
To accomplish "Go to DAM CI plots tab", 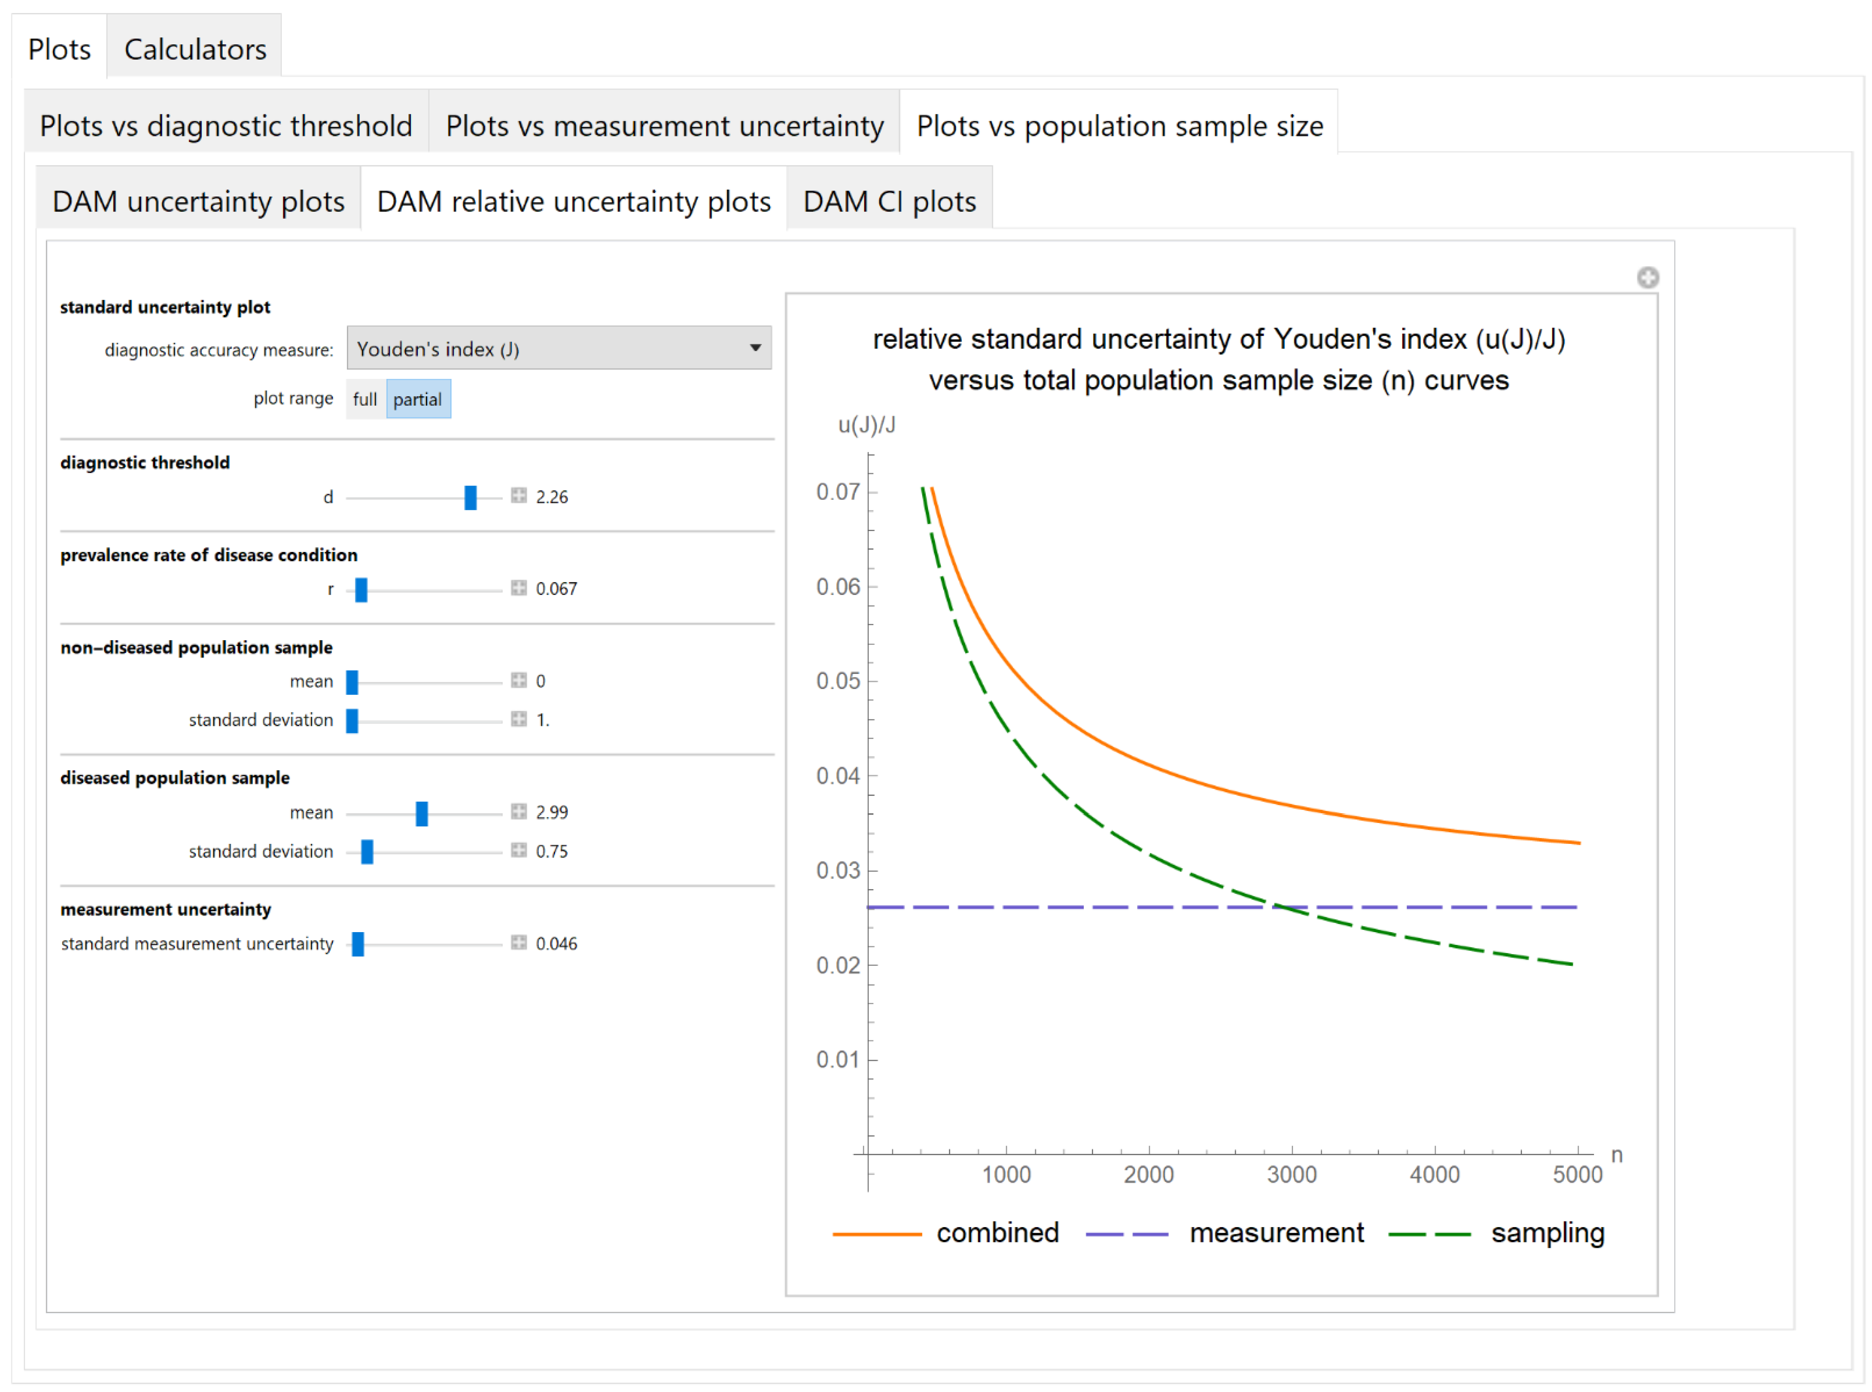I will pyautogui.click(x=888, y=202).
